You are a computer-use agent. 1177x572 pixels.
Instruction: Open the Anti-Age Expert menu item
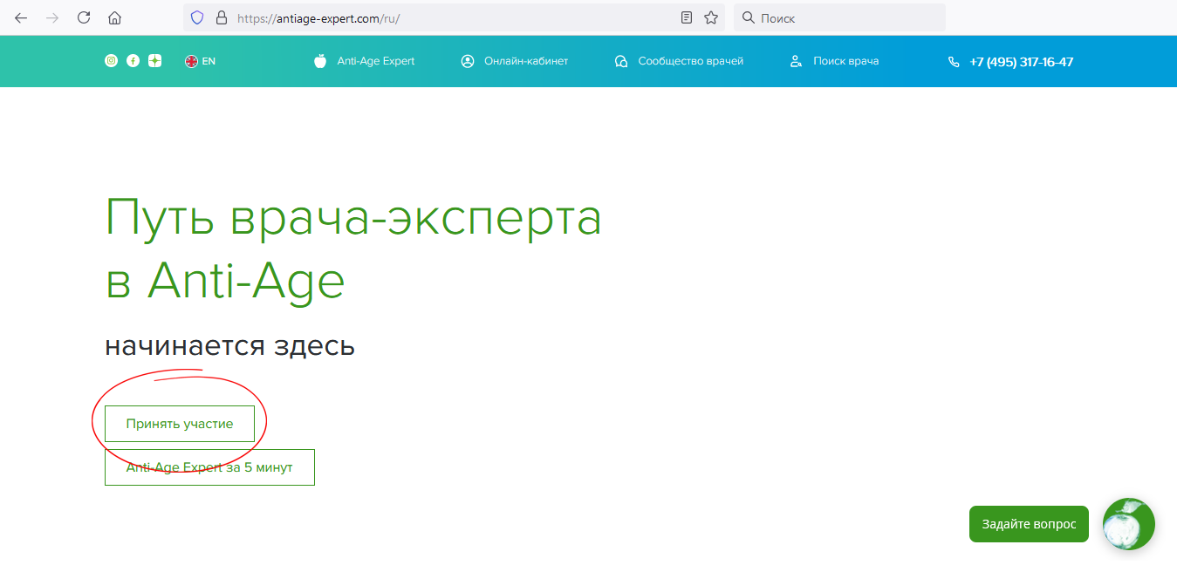coord(364,61)
